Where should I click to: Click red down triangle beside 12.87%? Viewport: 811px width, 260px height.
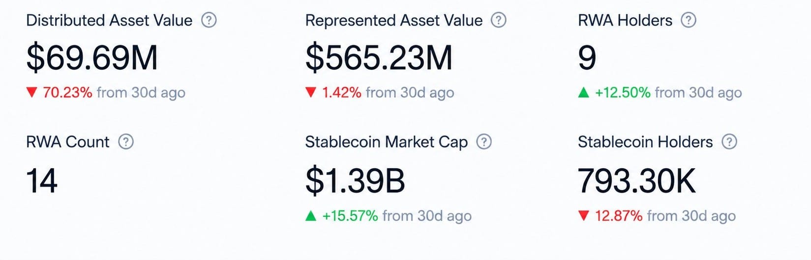coord(584,216)
